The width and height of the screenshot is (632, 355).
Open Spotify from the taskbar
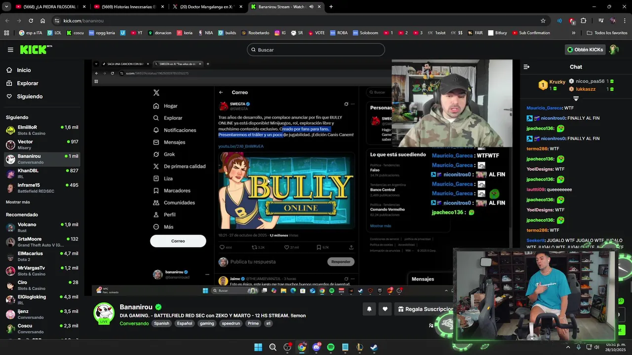pyautogui.click(x=331, y=347)
